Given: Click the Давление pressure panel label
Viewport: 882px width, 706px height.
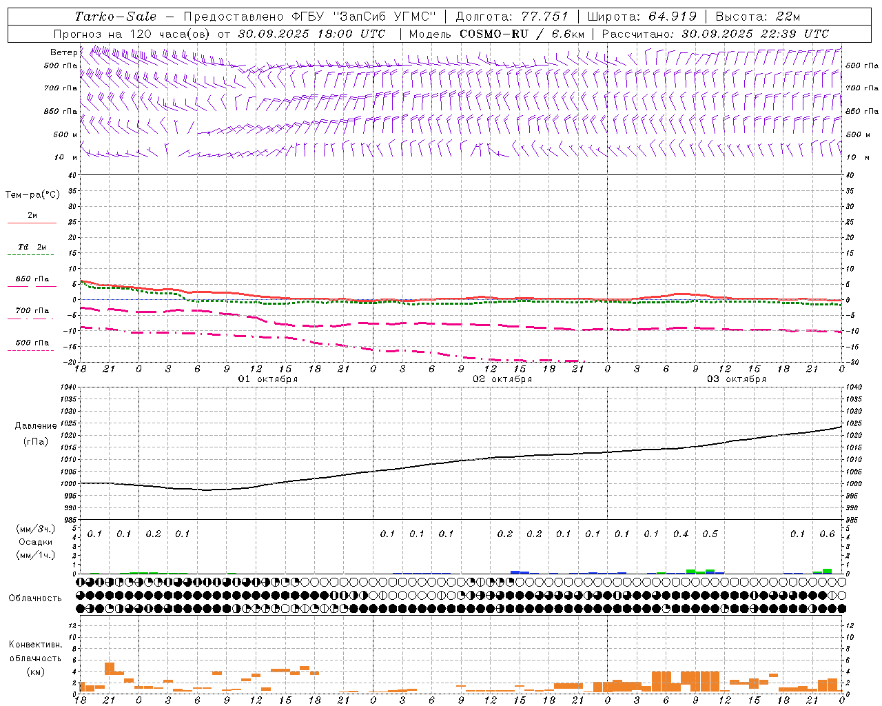Looking at the screenshot, I should 36,426.
